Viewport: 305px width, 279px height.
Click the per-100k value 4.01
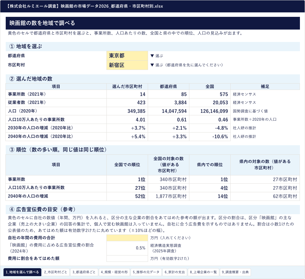(127, 120)
